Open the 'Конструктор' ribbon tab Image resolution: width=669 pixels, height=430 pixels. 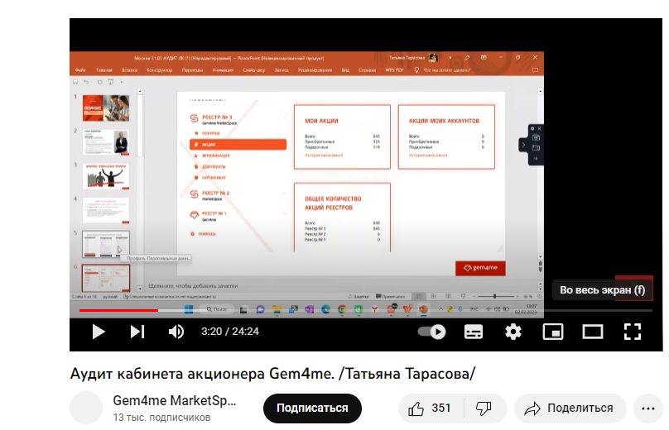159,70
